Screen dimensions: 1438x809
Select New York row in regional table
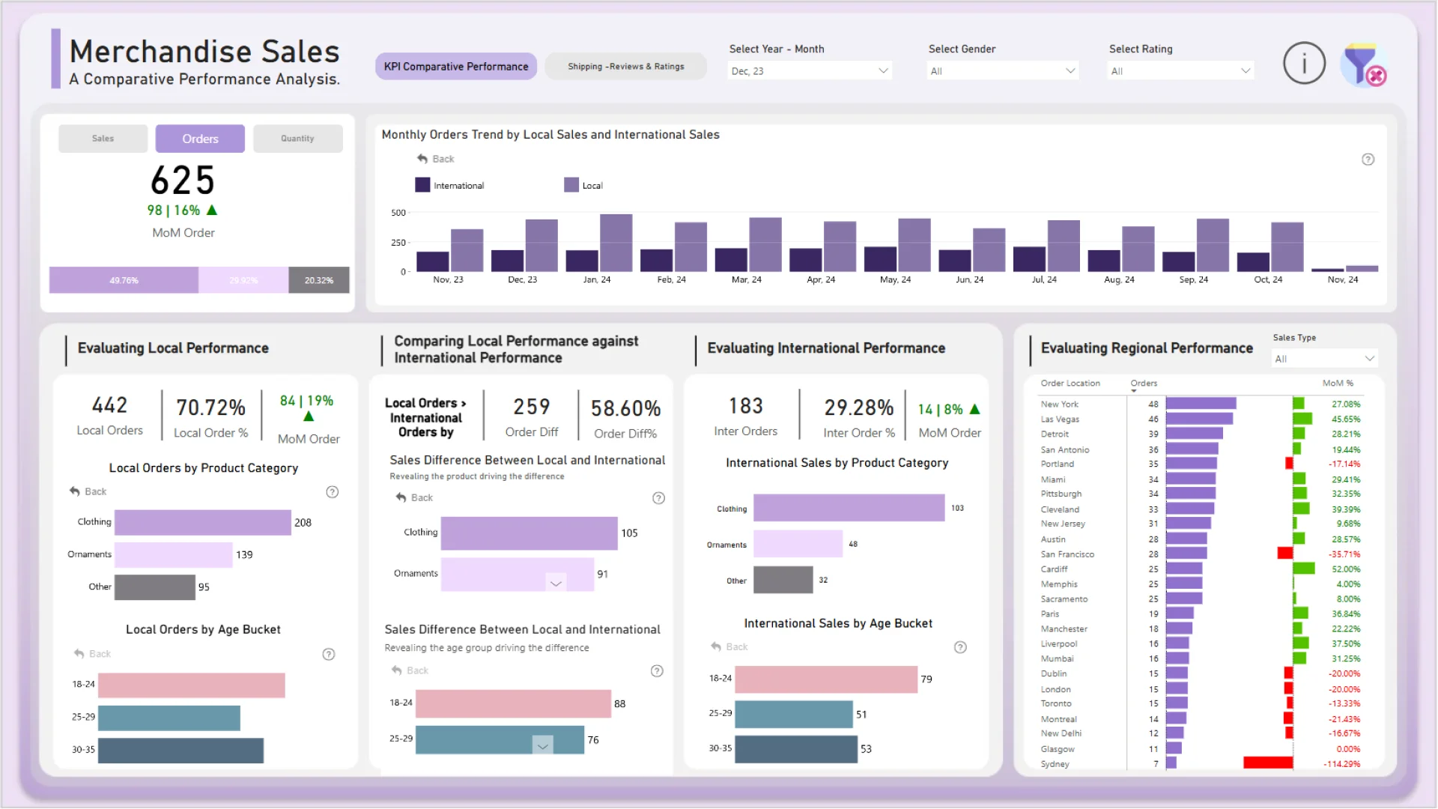pyautogui.click(x=1201, y=404)
